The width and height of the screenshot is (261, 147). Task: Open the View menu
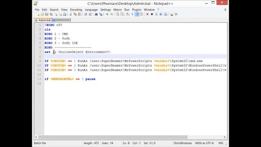(64, 10)
